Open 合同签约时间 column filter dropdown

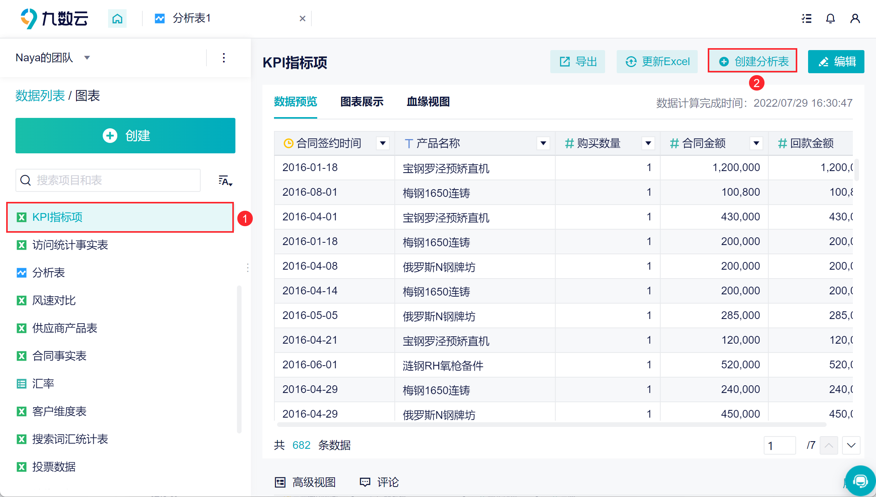click(383, 143)
